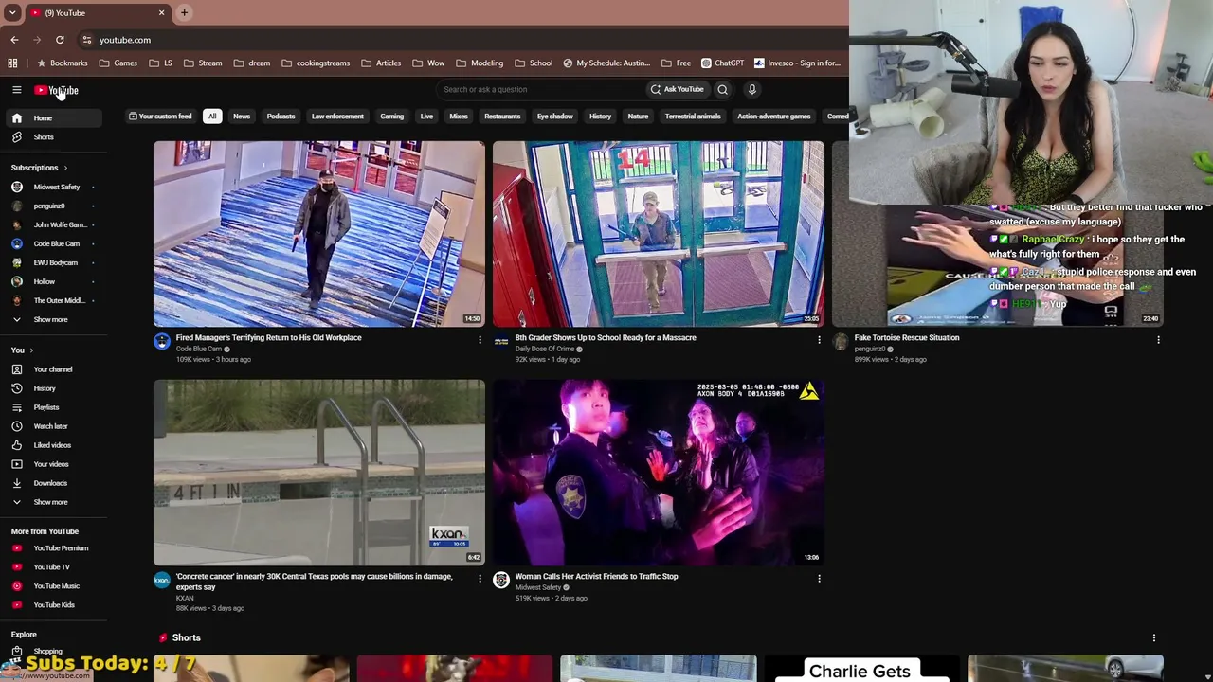
Task: Go back with the browser back arrow
Action: (x=14, y=40)
